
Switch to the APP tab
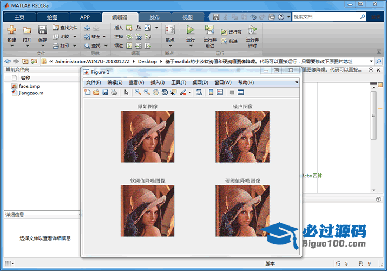pyautogui.click(x=85, y=17)
